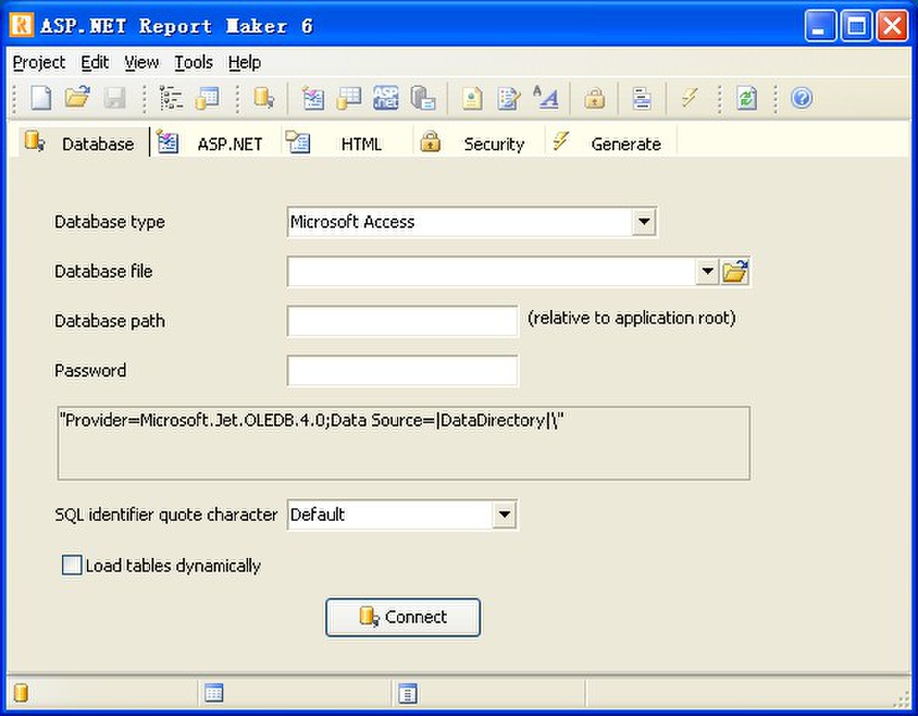Open help with the blue question mark icon
918x716 pixels.
(802, 98)
